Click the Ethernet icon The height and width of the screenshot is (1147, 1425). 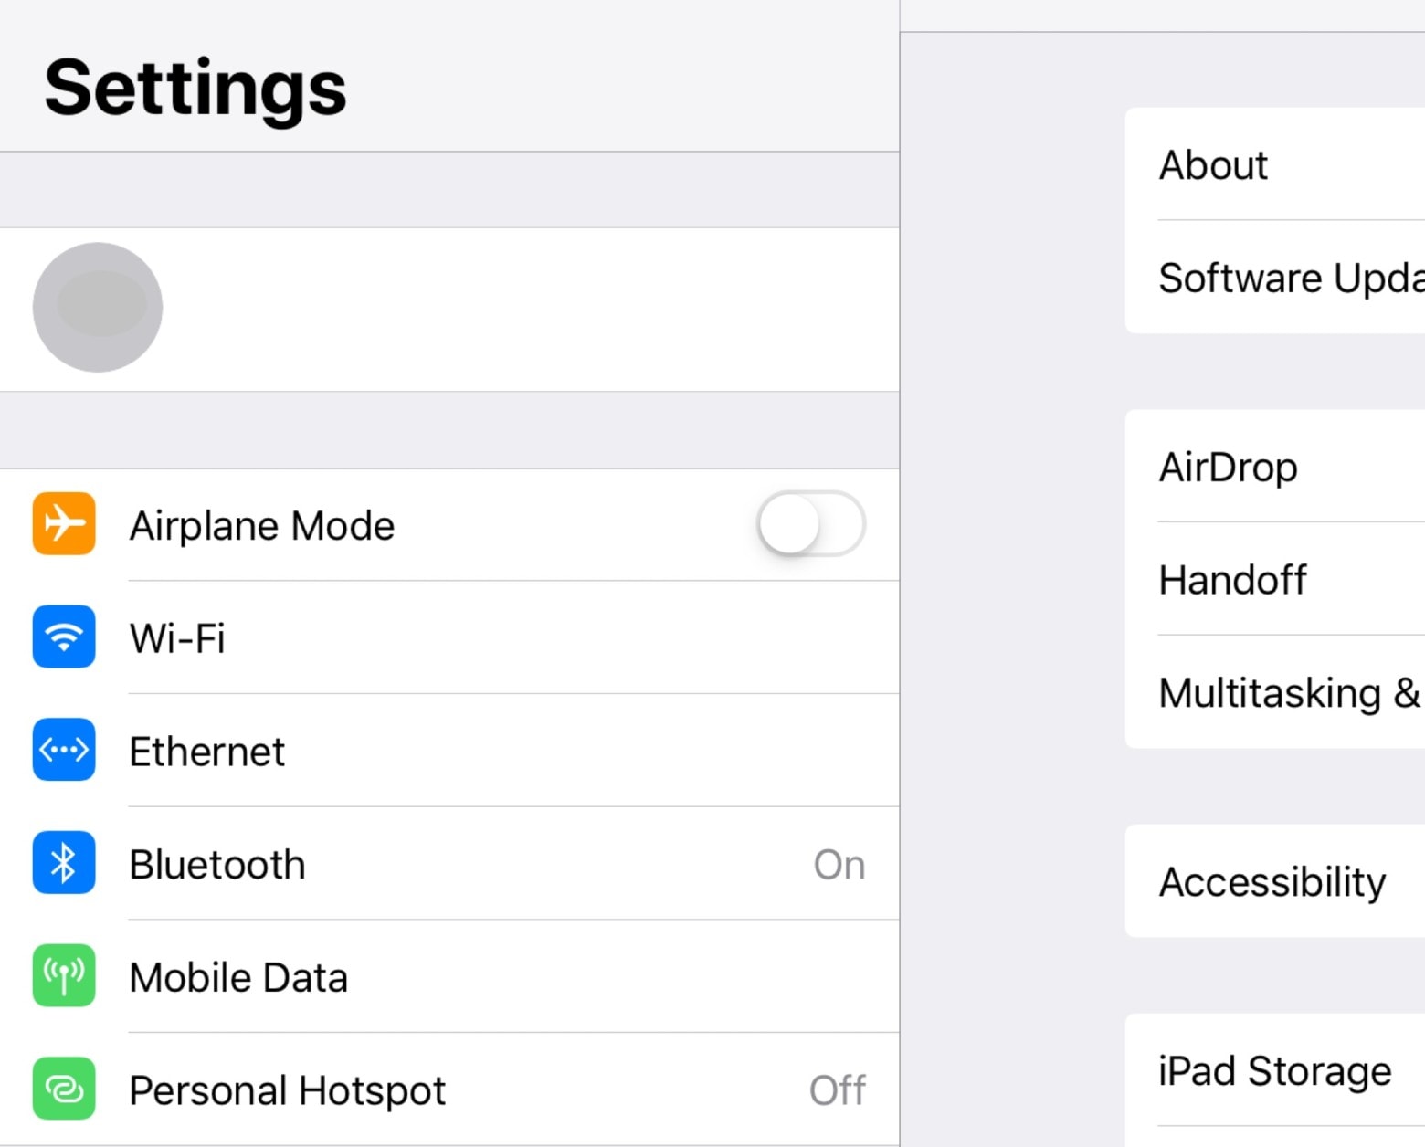[x=63, y=751]
